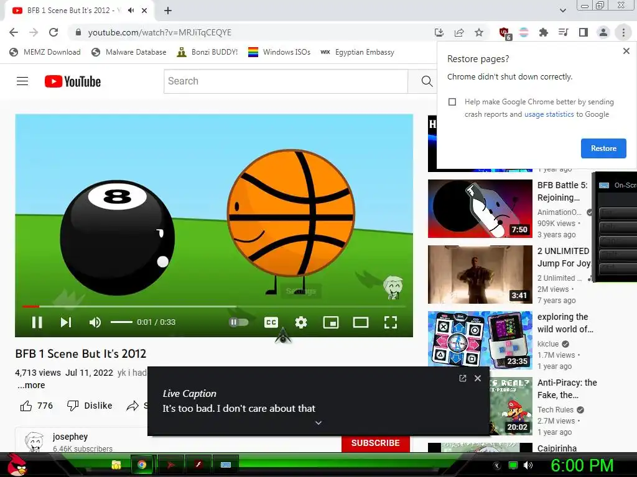
Task: Open video settings gear
Action: tap(301, 322)
